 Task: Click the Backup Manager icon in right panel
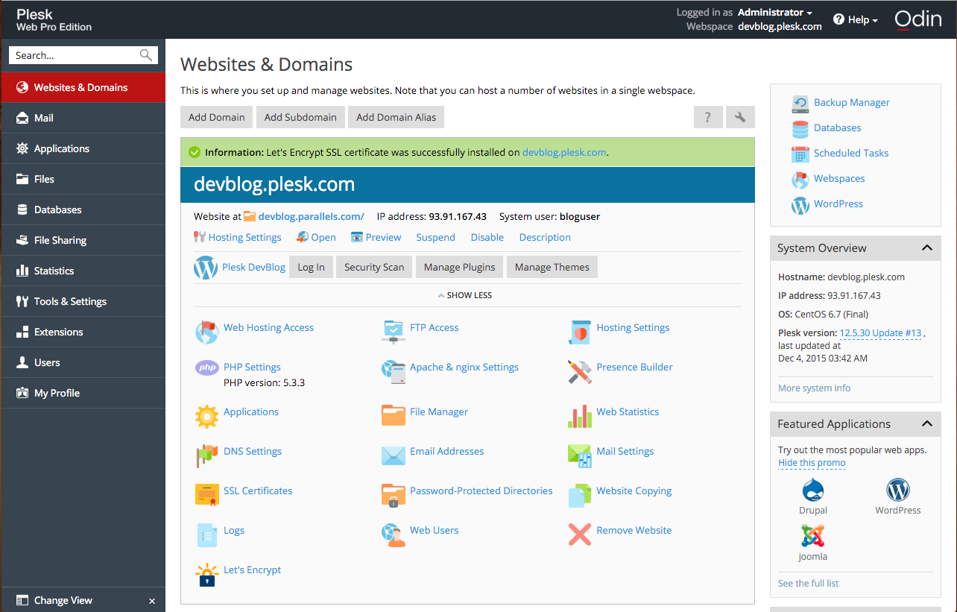tap(800, 104)
